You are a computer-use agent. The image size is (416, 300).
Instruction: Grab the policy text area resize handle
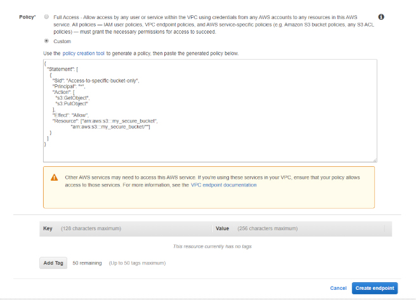coord(375,160)
